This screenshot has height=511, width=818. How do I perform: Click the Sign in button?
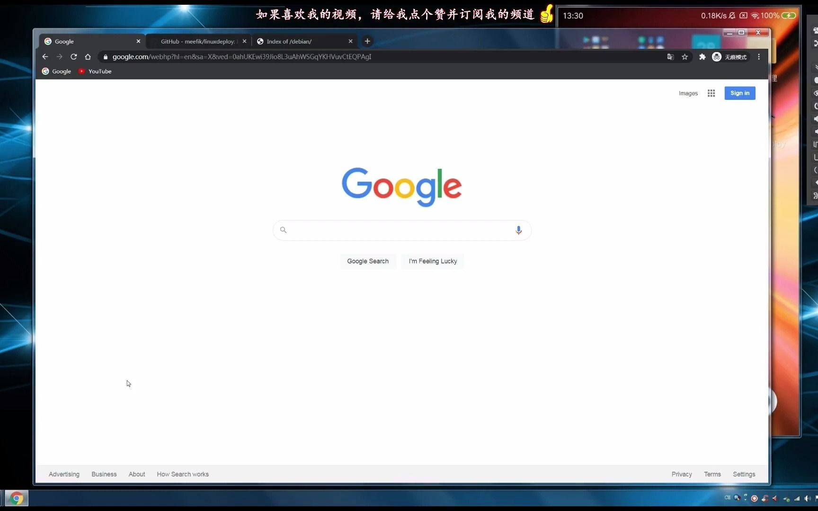[740, 93]
